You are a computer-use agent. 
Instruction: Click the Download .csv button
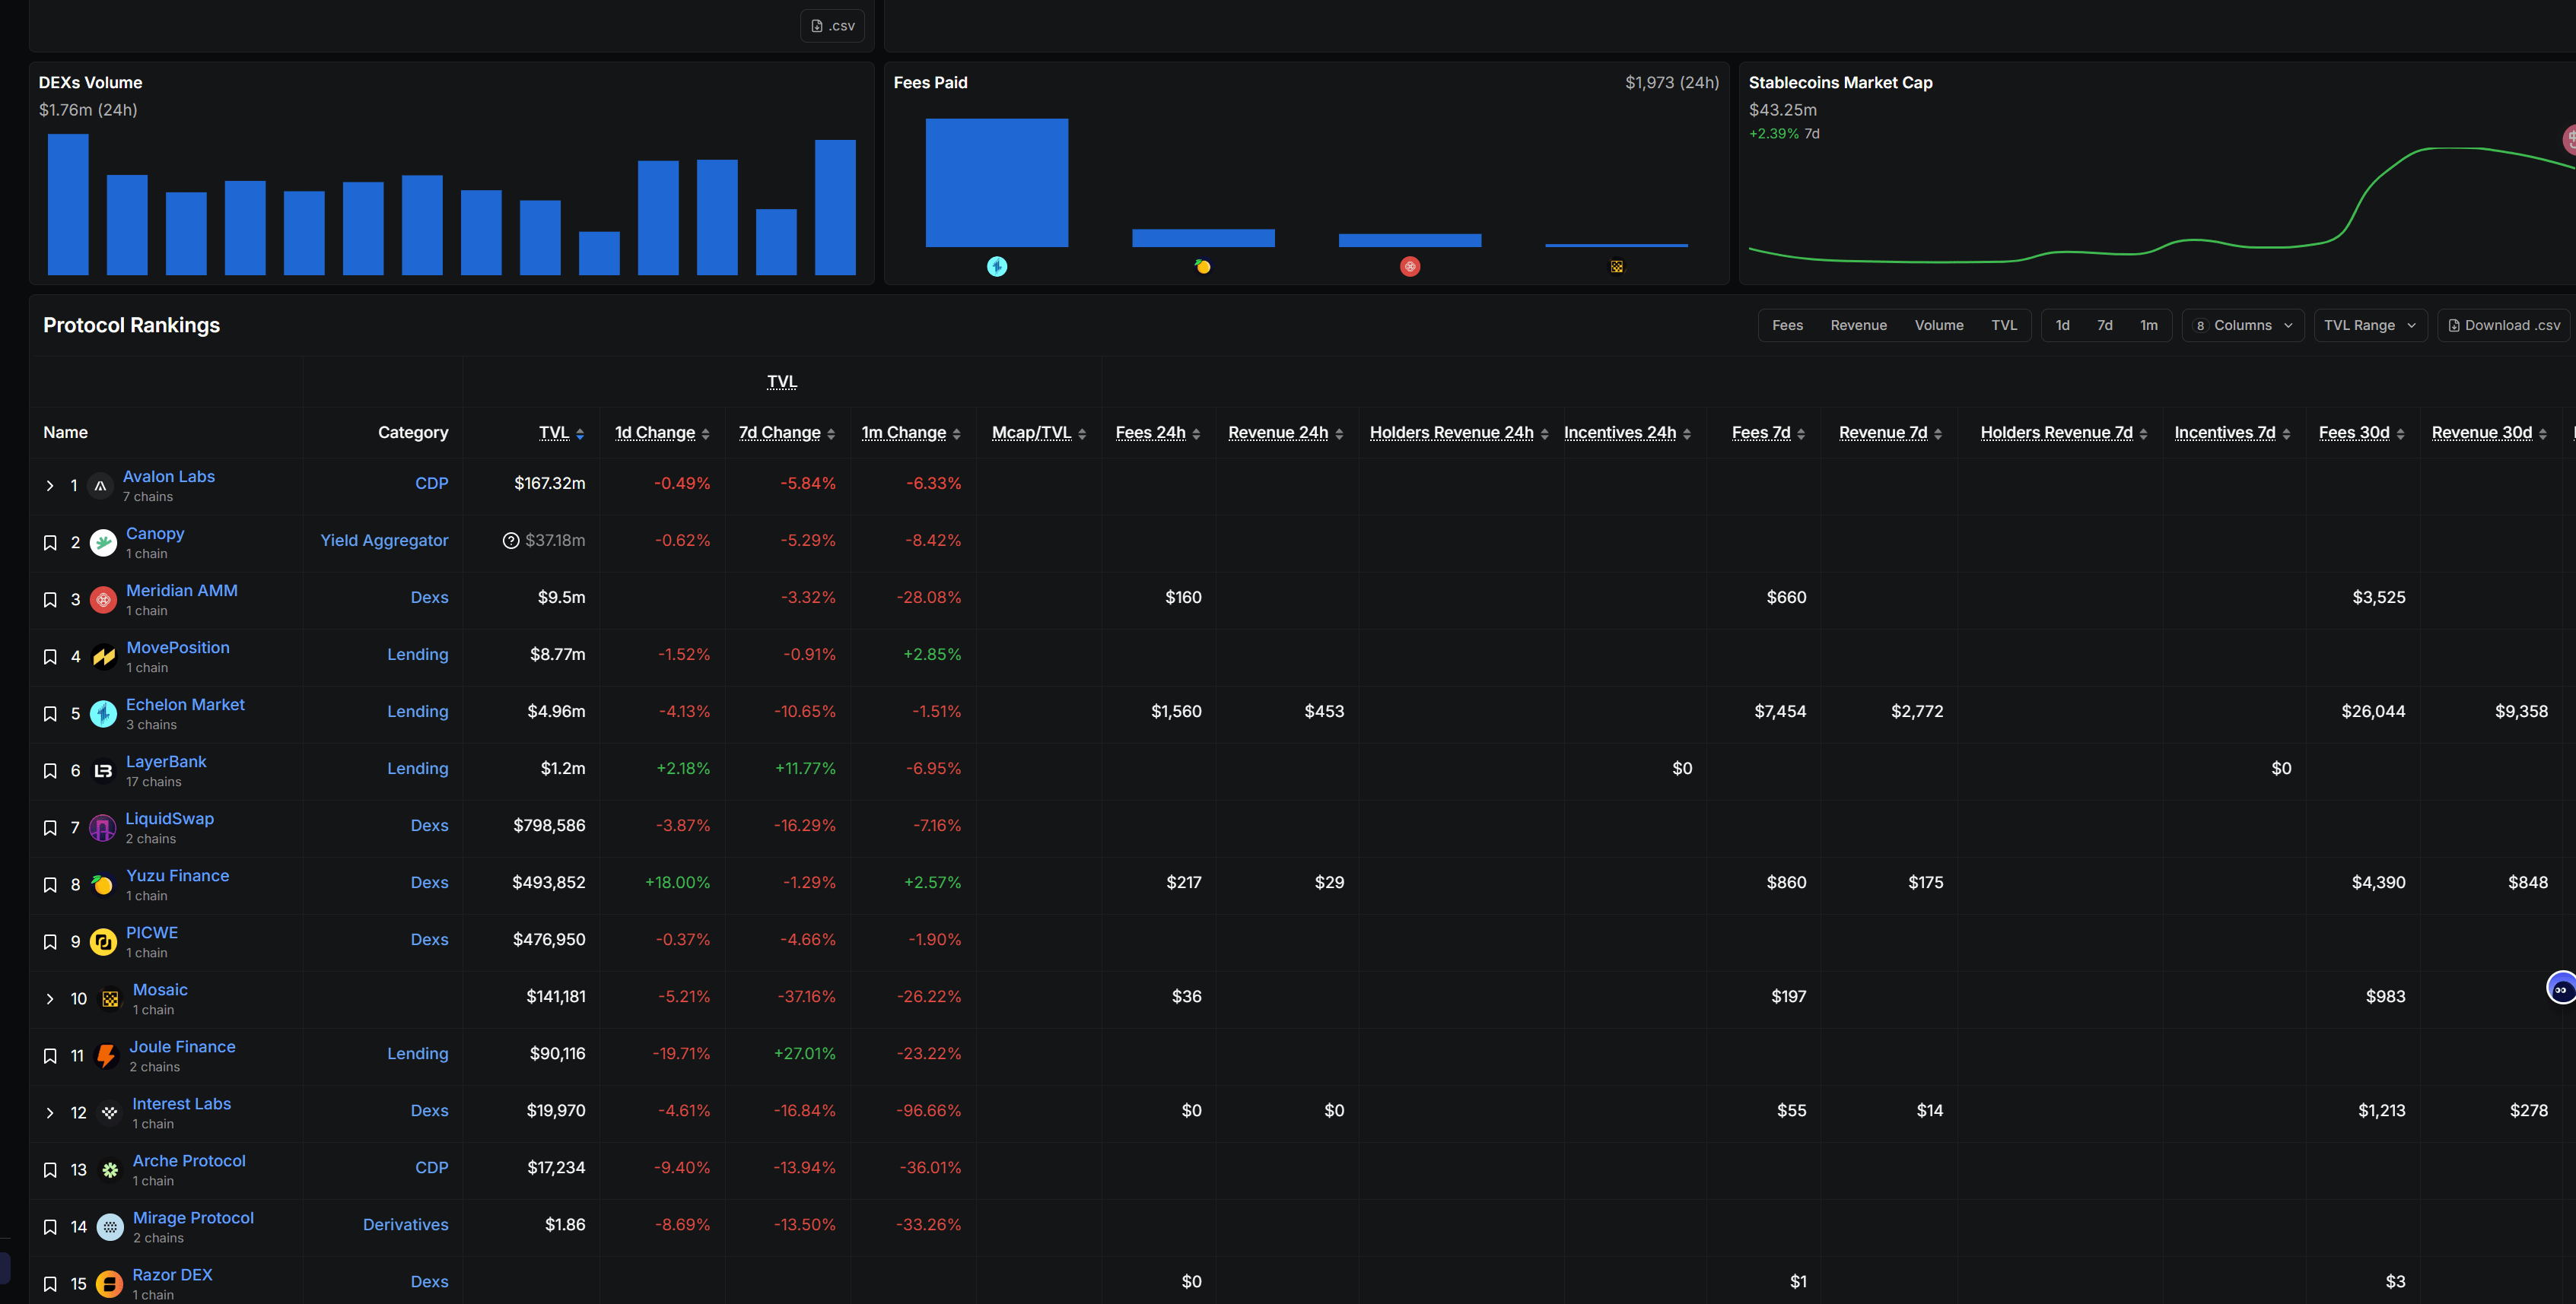(x=2504, y=325)
